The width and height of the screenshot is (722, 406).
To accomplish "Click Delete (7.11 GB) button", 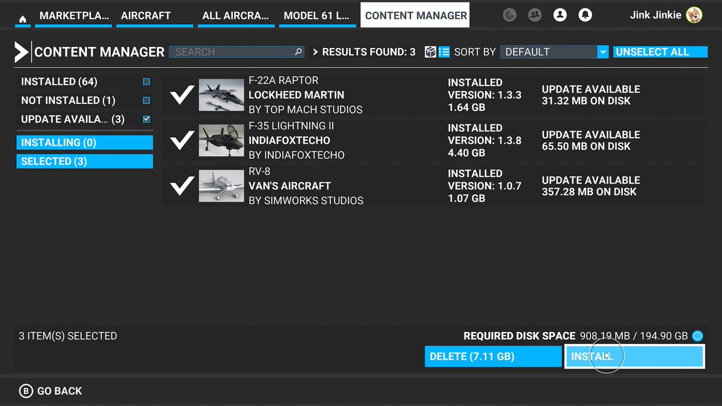I will point(493,357).
